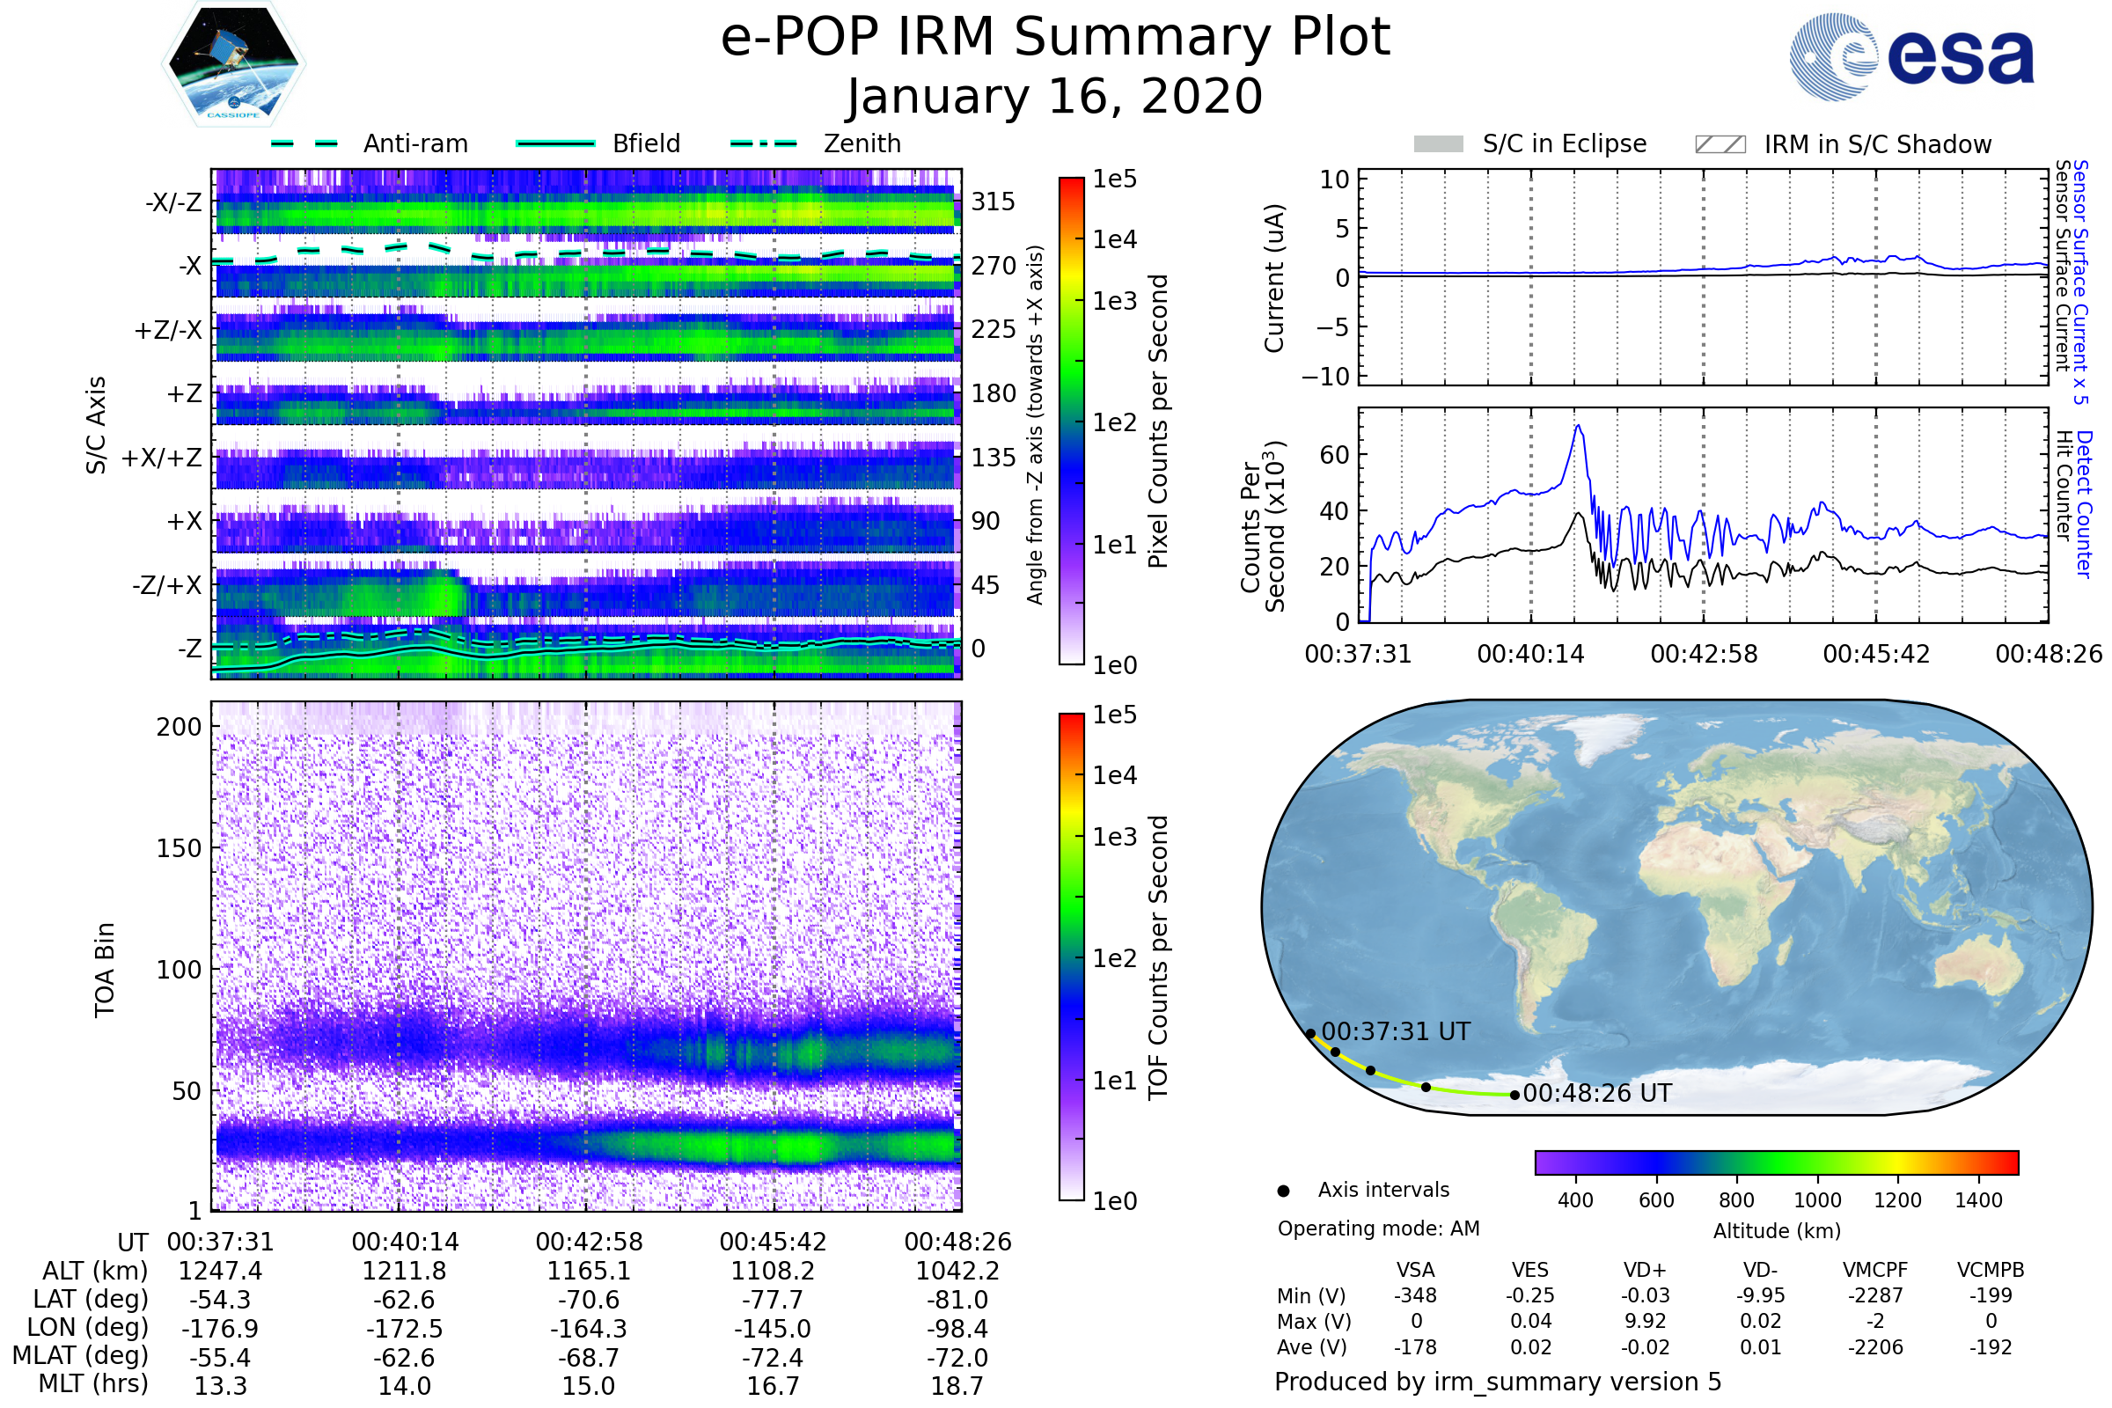The image size is (2112, 1408).
Task: Click the ESA logo
Action: pos(1910,57)
